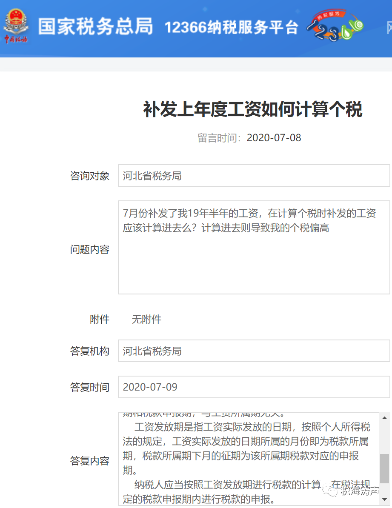Click the reply line starting 工资发放期是指工资实际发放的日期
The height and width of the screenshot is (508, 392).
[x=252, y=427]
